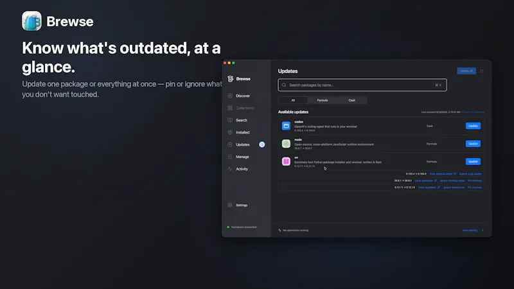Click the Formula type label in uv row
Image resolution: width=514 pixels, height=289 pixels.
(x=431, y=162)
